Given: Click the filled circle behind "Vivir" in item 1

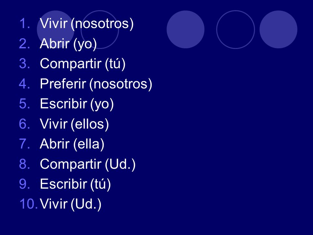Looking at the screenshot, I should coord(56,29).
